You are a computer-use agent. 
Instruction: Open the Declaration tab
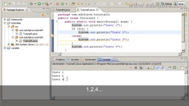tap(89, 59)
